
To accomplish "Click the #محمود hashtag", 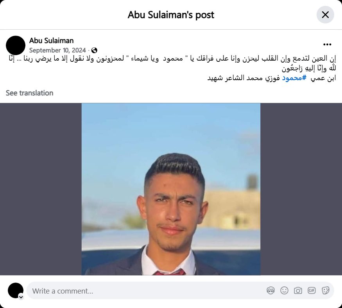I will [294, 78].
